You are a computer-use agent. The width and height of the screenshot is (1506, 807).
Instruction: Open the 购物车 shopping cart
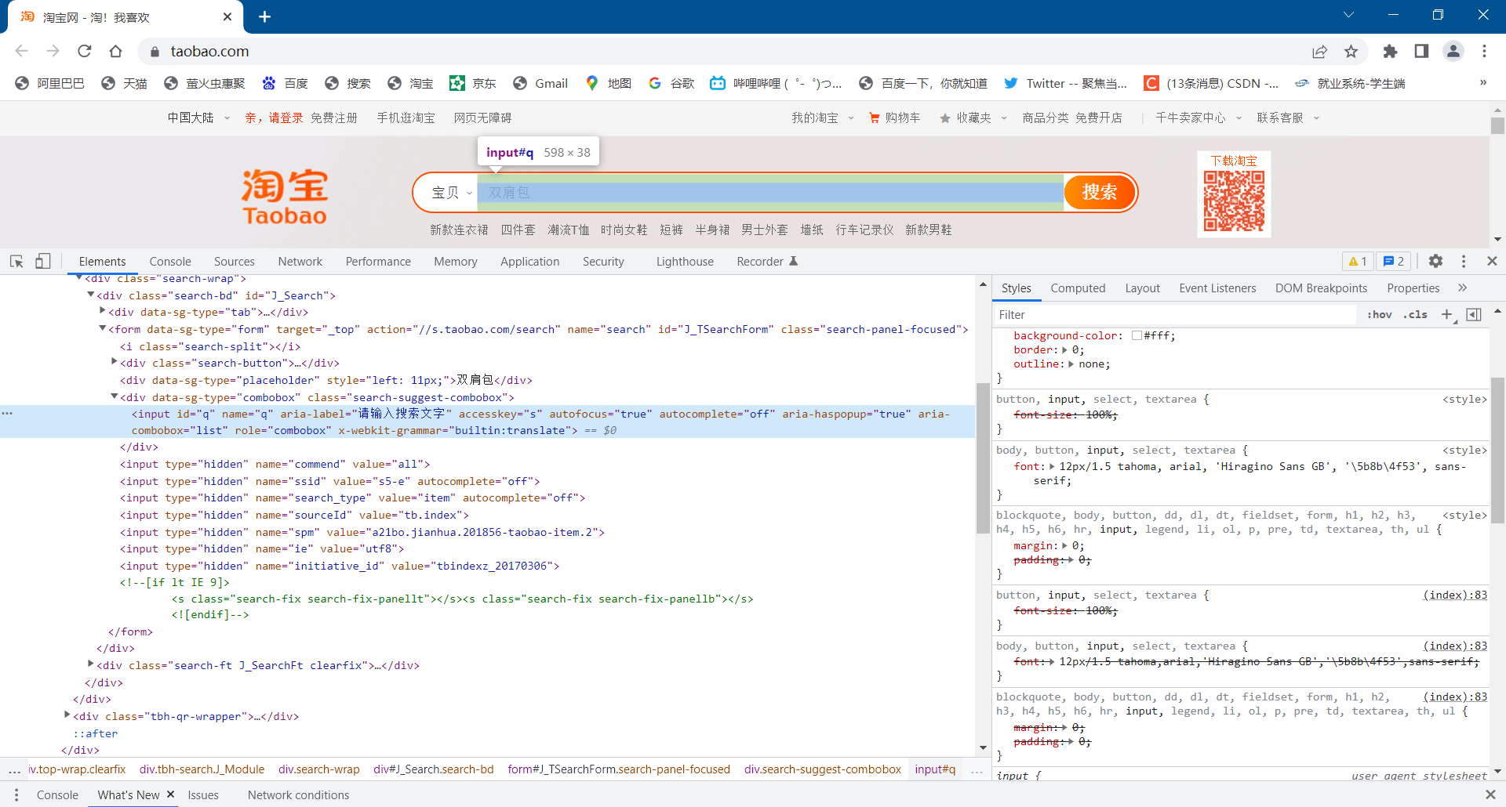[894, 118]
